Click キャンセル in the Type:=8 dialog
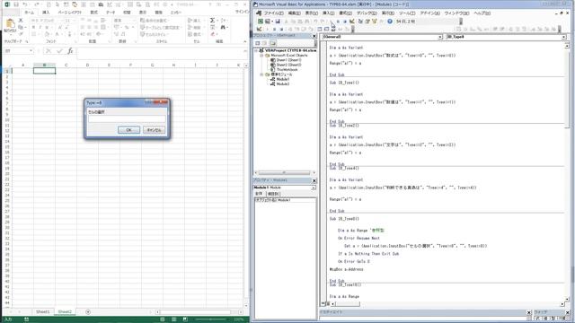Viewport: 575px width, 323px height. point(154,130)
